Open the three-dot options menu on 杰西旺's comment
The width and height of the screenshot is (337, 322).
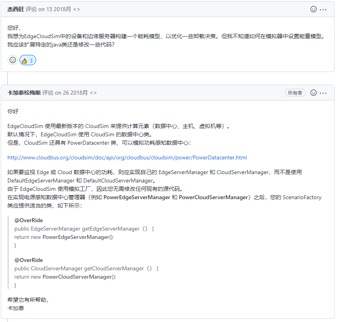(x=323, y=10)
